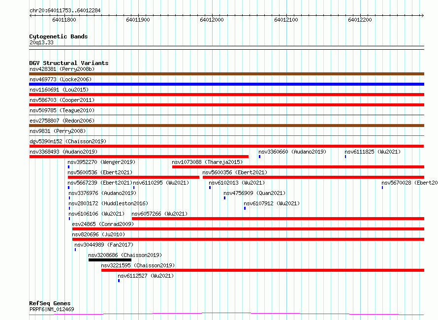The width and height of the screenshot is (438, 320).
Task: Select the nsv6102013 (Wu2021) label
Action: [237, 183]
